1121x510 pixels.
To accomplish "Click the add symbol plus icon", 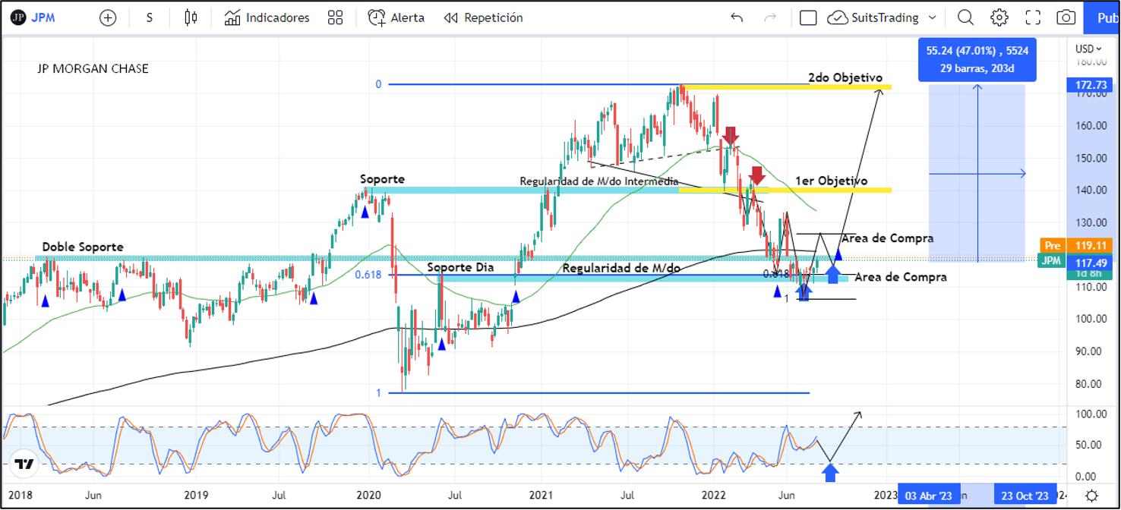I will (x=109, y=17).
